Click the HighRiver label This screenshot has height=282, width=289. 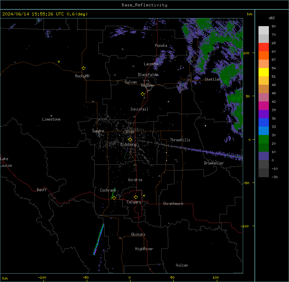pyautogui.click(x=144, y=249)
